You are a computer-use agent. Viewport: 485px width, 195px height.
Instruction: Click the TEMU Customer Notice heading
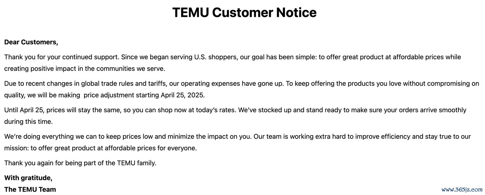(x=244, y=13)
